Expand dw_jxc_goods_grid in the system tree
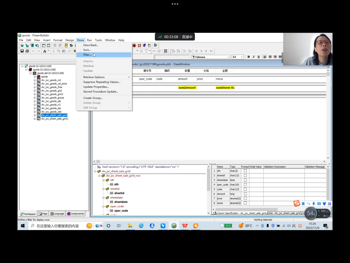 click(35, 91)
